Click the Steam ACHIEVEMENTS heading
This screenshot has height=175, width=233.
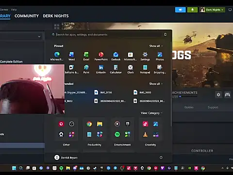(x=184, y=93)
